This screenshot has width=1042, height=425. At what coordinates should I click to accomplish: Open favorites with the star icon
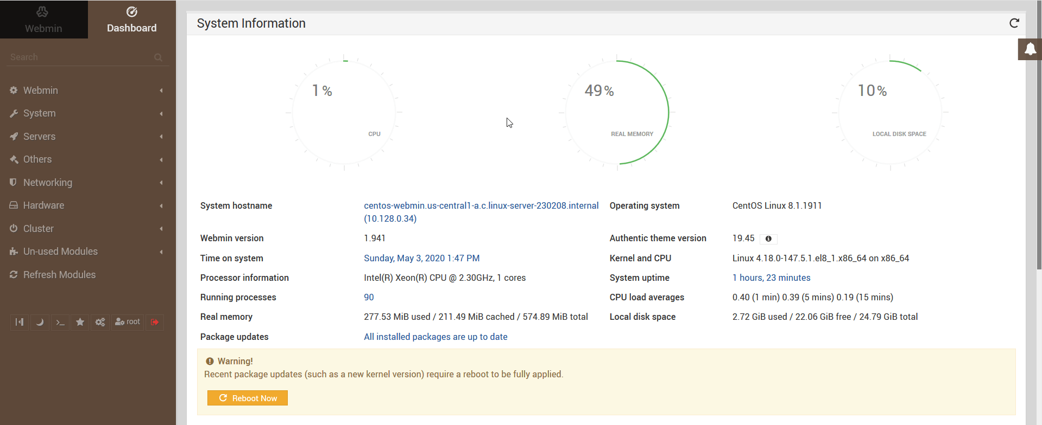pyautogui.click(x=80, y=322)
